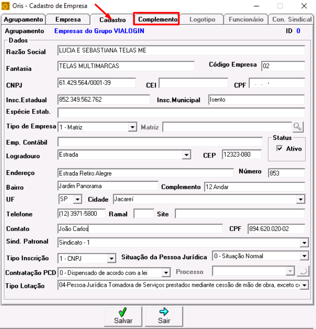The width and height of the screenshot is (316, 329).
Task: Click the Oris app icon in title bar
Action: [6, 6]
